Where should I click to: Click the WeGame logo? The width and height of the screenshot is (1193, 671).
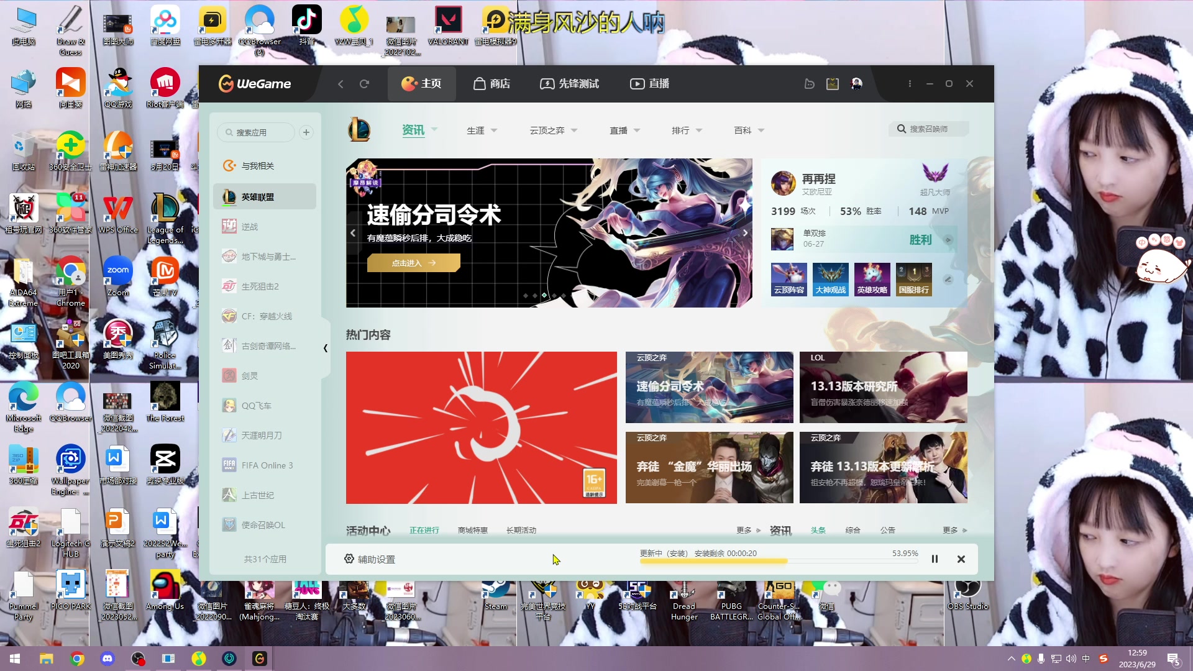[255, 83]
